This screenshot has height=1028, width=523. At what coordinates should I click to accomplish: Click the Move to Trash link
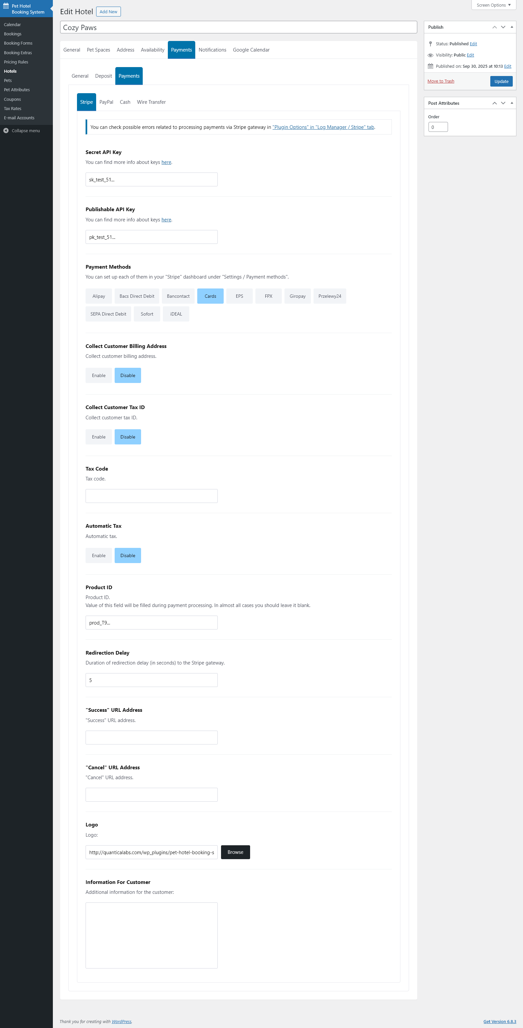(x=440, y=81)
